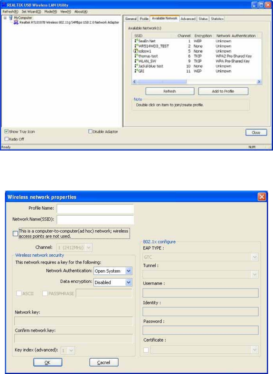Click the MyComputer icon in the tree
This screenshot has height=374, width=273.
pyautogui.click(x=11, y=18)
